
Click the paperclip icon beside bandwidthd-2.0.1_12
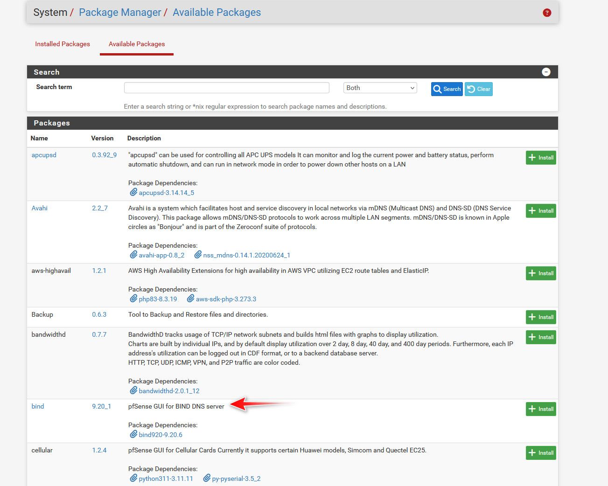click(x=133, y=390)
